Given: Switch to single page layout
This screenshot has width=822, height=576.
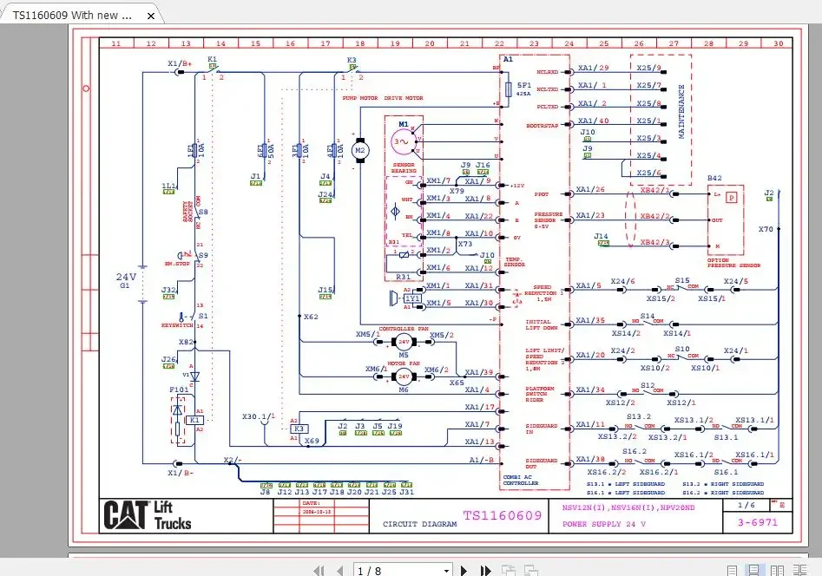Looking at the screenshot, I should (x=732, y=569).
